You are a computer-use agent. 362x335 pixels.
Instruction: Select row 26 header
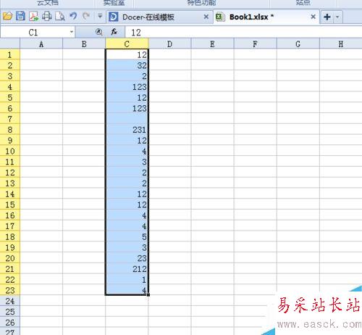click(10, 323)
